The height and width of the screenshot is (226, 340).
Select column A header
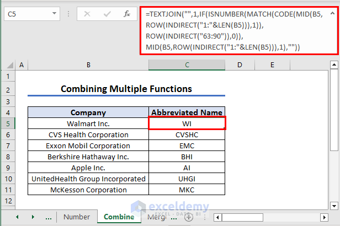tap(22, 65)
